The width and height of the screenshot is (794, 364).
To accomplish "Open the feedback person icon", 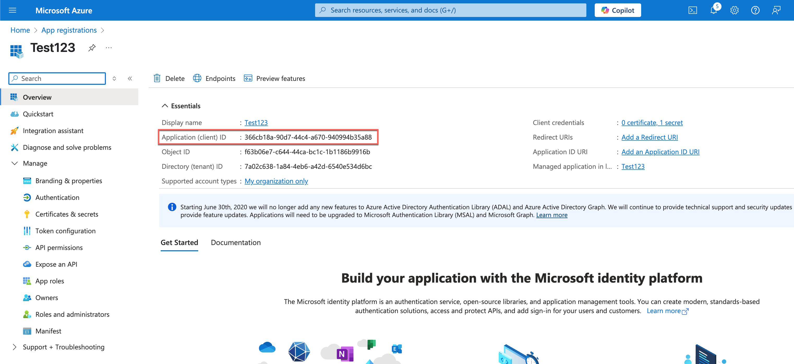I will [x=776, y=10].
